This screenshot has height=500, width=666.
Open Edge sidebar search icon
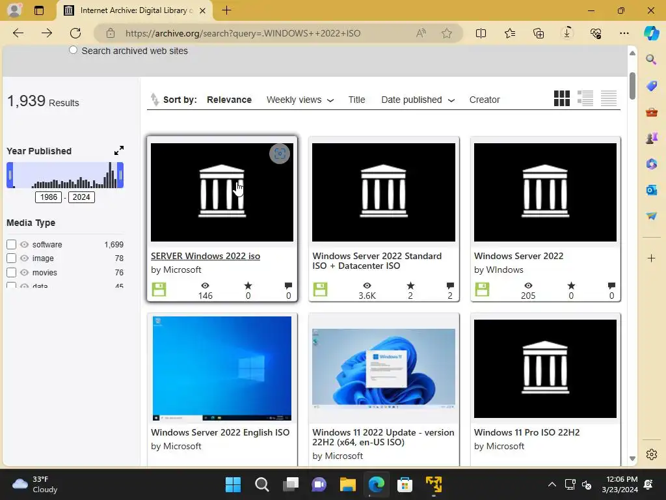[x=651, y=59]
